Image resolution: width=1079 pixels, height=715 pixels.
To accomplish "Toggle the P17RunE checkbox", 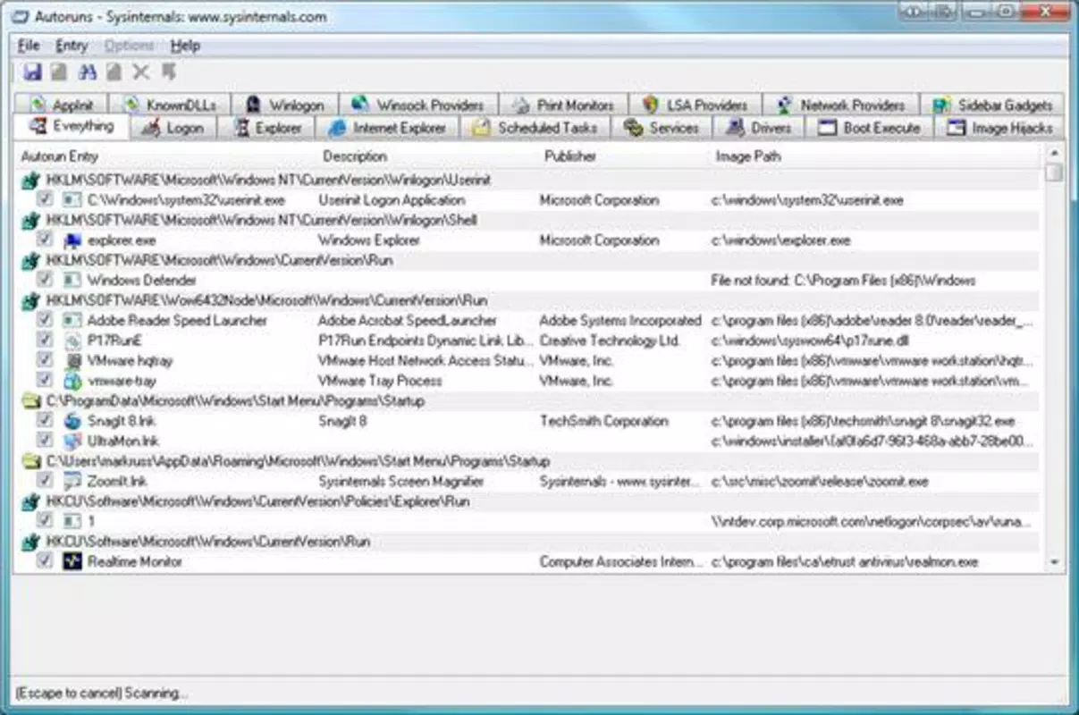I will 44,341.
